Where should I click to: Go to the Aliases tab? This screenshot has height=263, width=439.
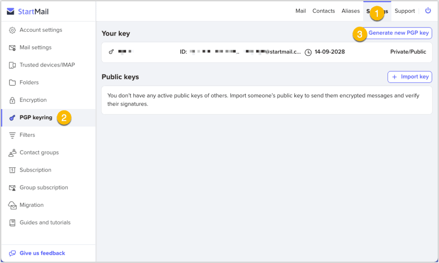pyautogui.click(x=351, y=11)
